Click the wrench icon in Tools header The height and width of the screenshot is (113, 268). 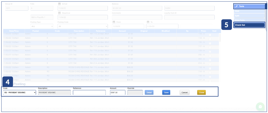coord(236,6)
